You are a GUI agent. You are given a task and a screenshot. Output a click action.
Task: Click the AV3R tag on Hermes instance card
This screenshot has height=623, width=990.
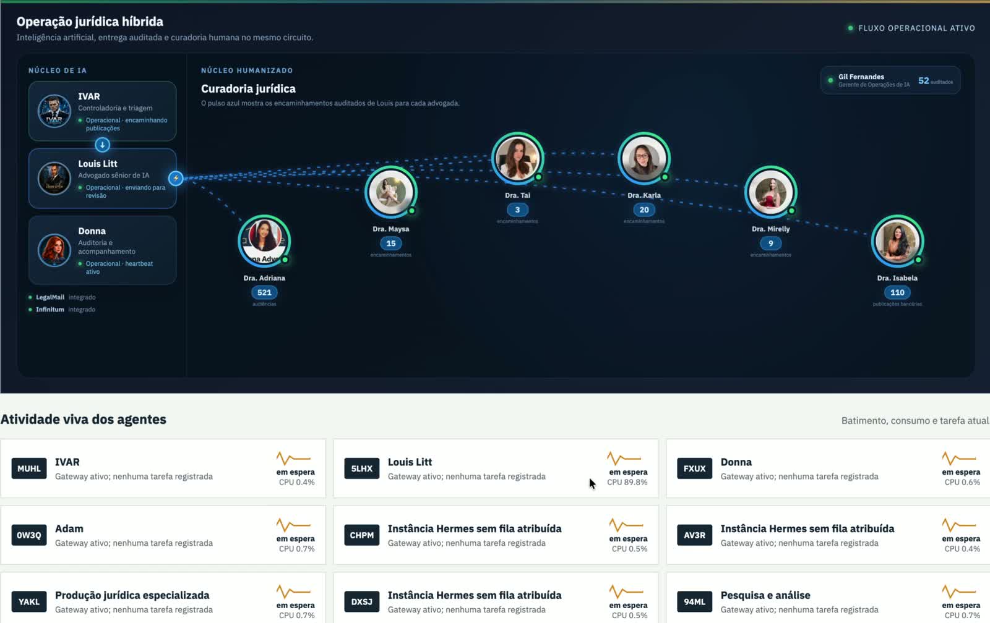694,535
